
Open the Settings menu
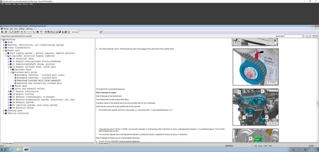click(x=22, y=29)
